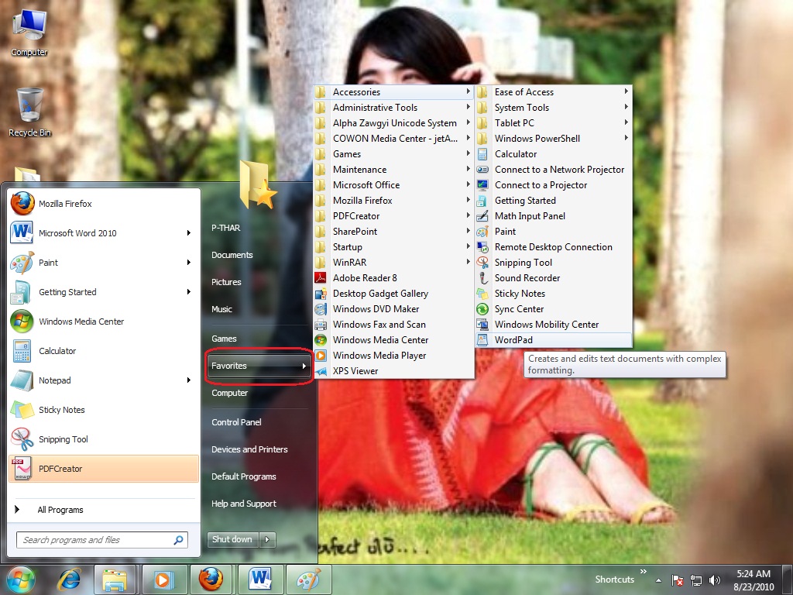The height and width of the screenshot is (595, 793).
Task: Click Windows Media Center in pinned list
Action: (104, 322)
